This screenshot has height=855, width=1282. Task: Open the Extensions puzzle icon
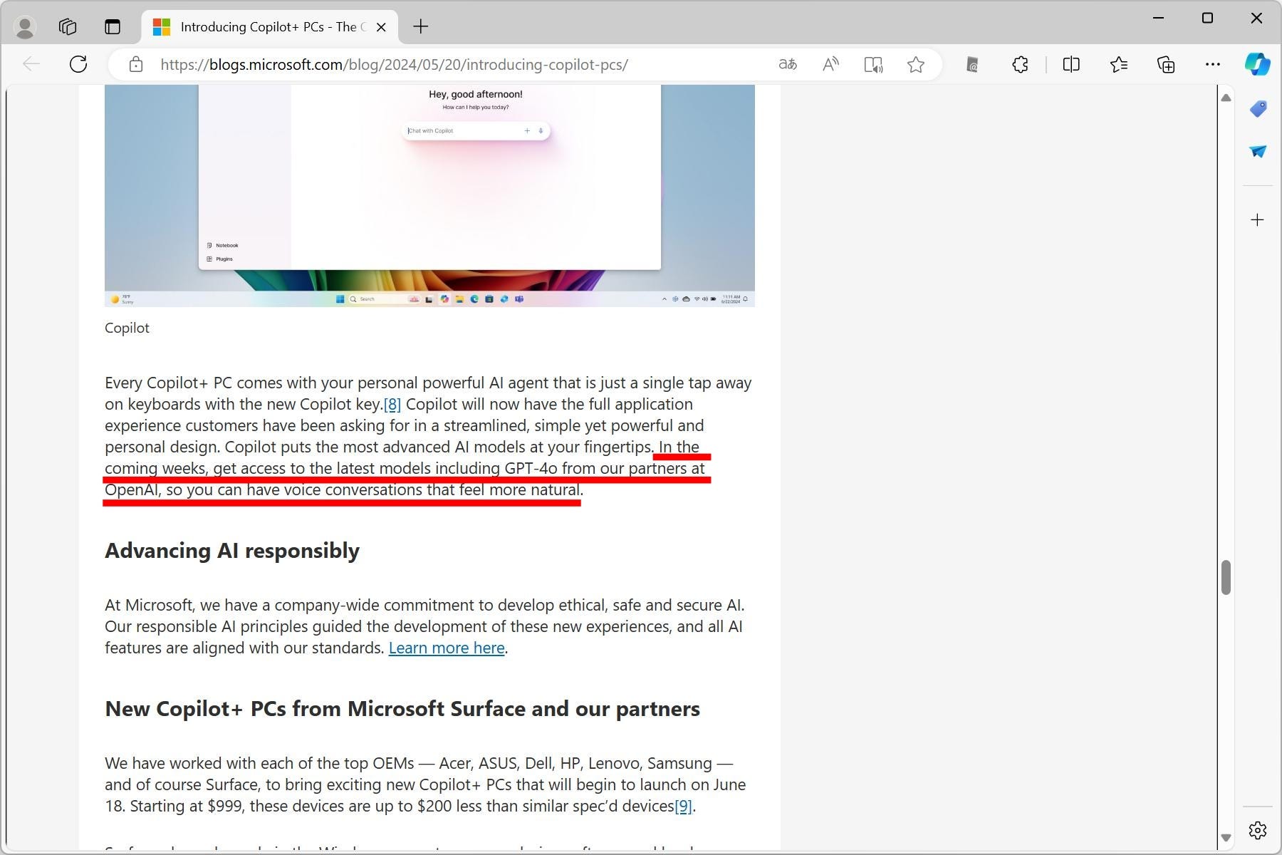(1020, 65)
